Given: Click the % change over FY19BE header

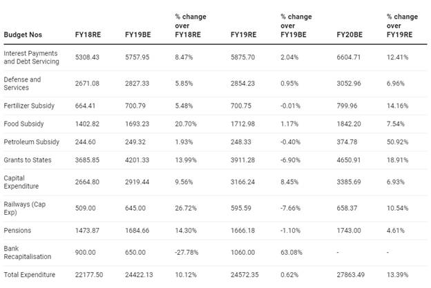Looking at the screenshot, I should click(x=296, y=26).
